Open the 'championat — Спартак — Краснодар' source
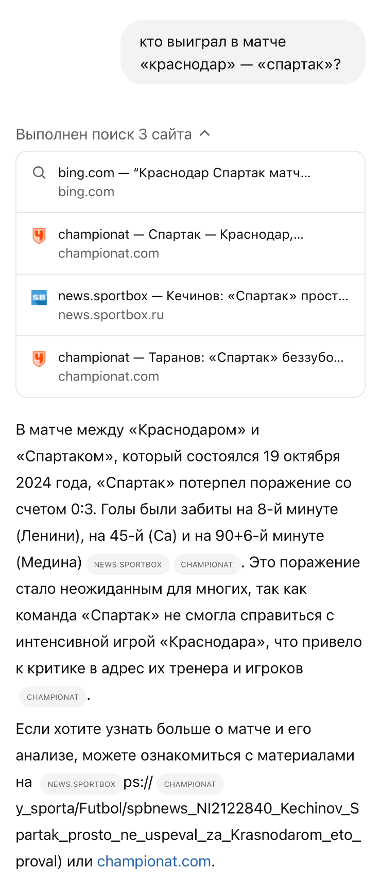Screen dimensions: 381x895 pos(190,244)
